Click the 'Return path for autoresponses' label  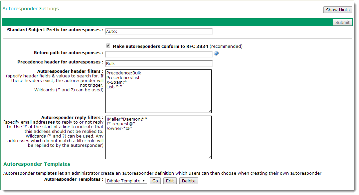point(69,53)
